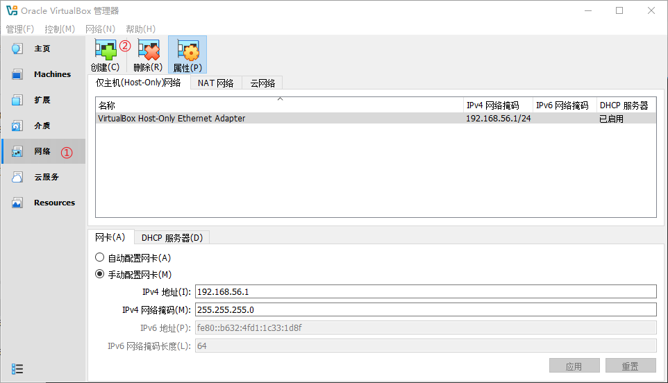The height and width of the screenshot is (383, 668).
Task: Click the IPv4 地址 input field
Action: [426, 291]
